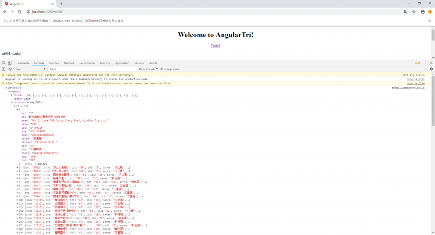This screenshot has width=435, height=235.
Task: Collapse the logged Object root
Action: click(6, 88)
